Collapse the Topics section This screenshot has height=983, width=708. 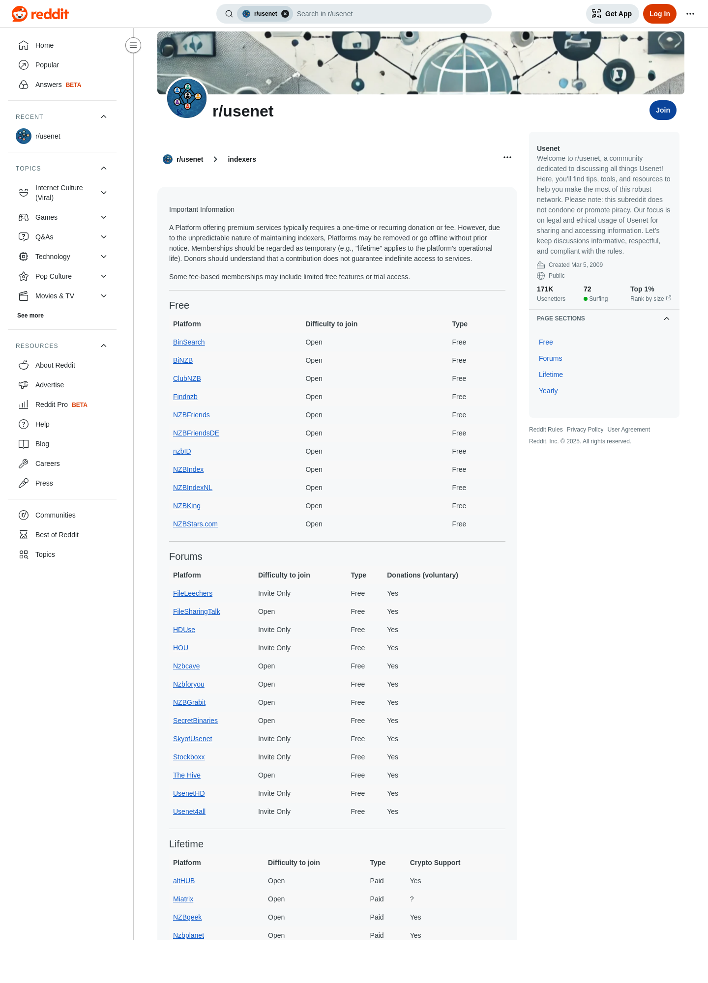pos(104,168)
